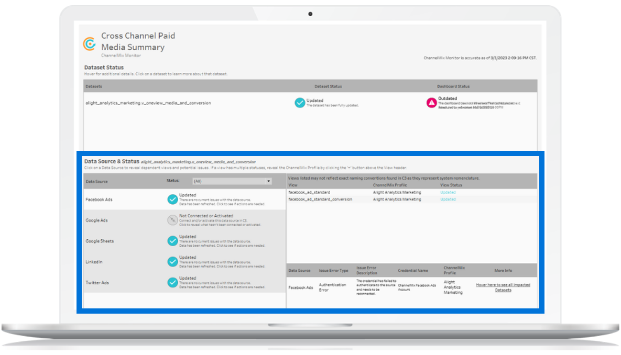Click the 'ChannelMix Facebook Ads Account' credential name

point(417,287)
